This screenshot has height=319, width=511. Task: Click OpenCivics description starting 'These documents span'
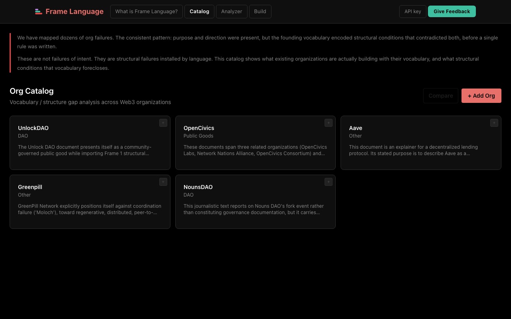tap(255, 150)
